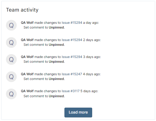This screenshot has width=156, height=121.
Task: Open Issue #15294 link from 2 days ago
Action: (x=72, y=40)
